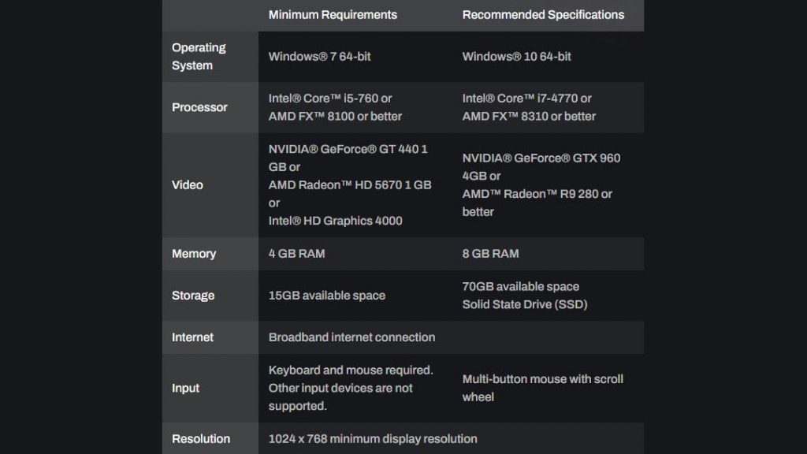Select the Processor row label
Image resolution: width=807 pixels, height=454 pixels.
point(199,107)
